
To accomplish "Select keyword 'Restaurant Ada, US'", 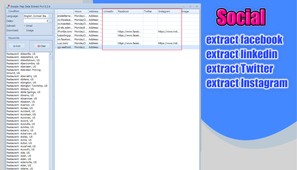I will tap(18, 153).
